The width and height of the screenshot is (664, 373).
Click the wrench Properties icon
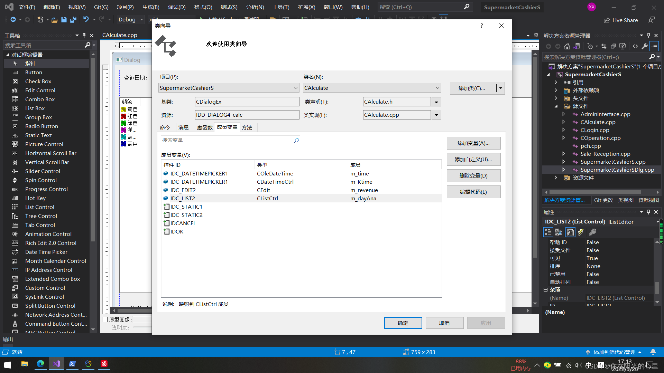pyautogui.click(x=645, y=46)
